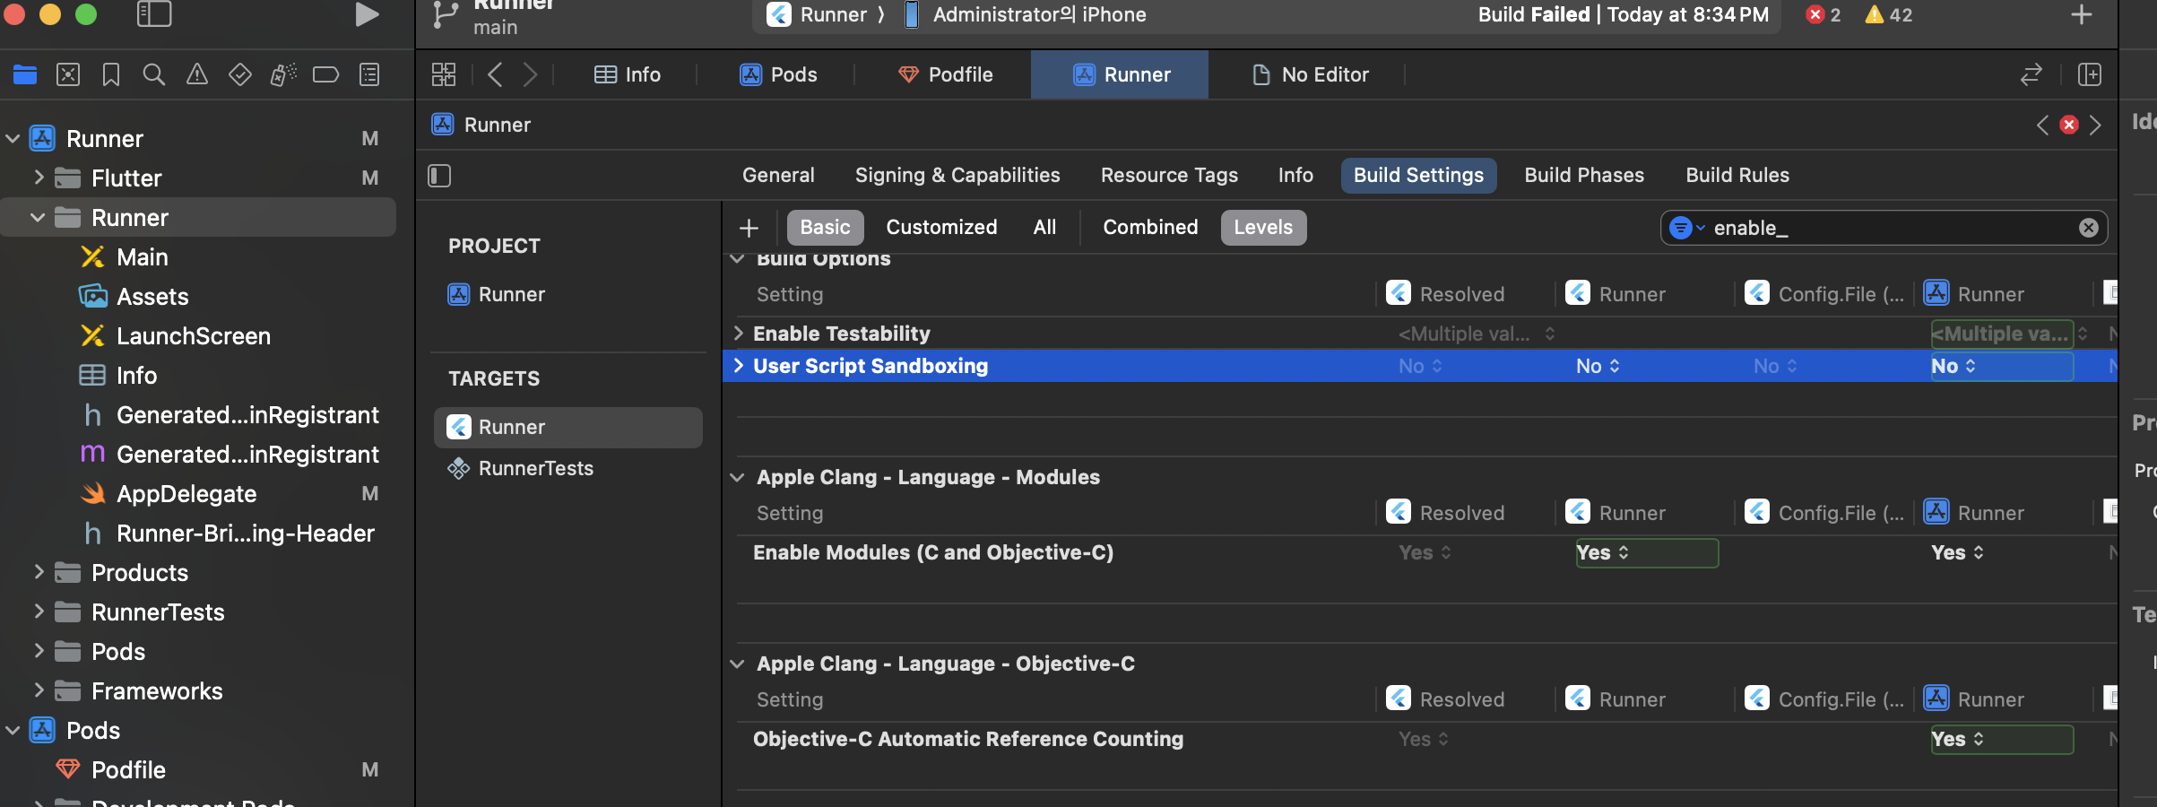Switch to Combined view
This screenshot has width=2157, height=807.
coord(1150,227)
